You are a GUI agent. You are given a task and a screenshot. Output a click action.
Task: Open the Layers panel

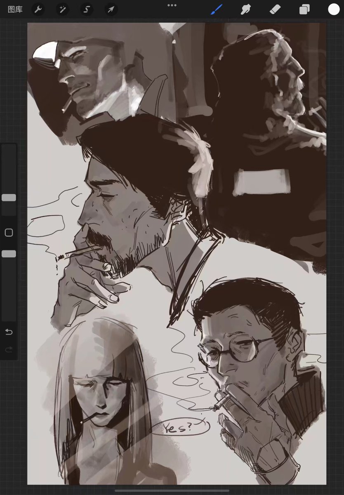pyautogui.click(x=304, y=9)
